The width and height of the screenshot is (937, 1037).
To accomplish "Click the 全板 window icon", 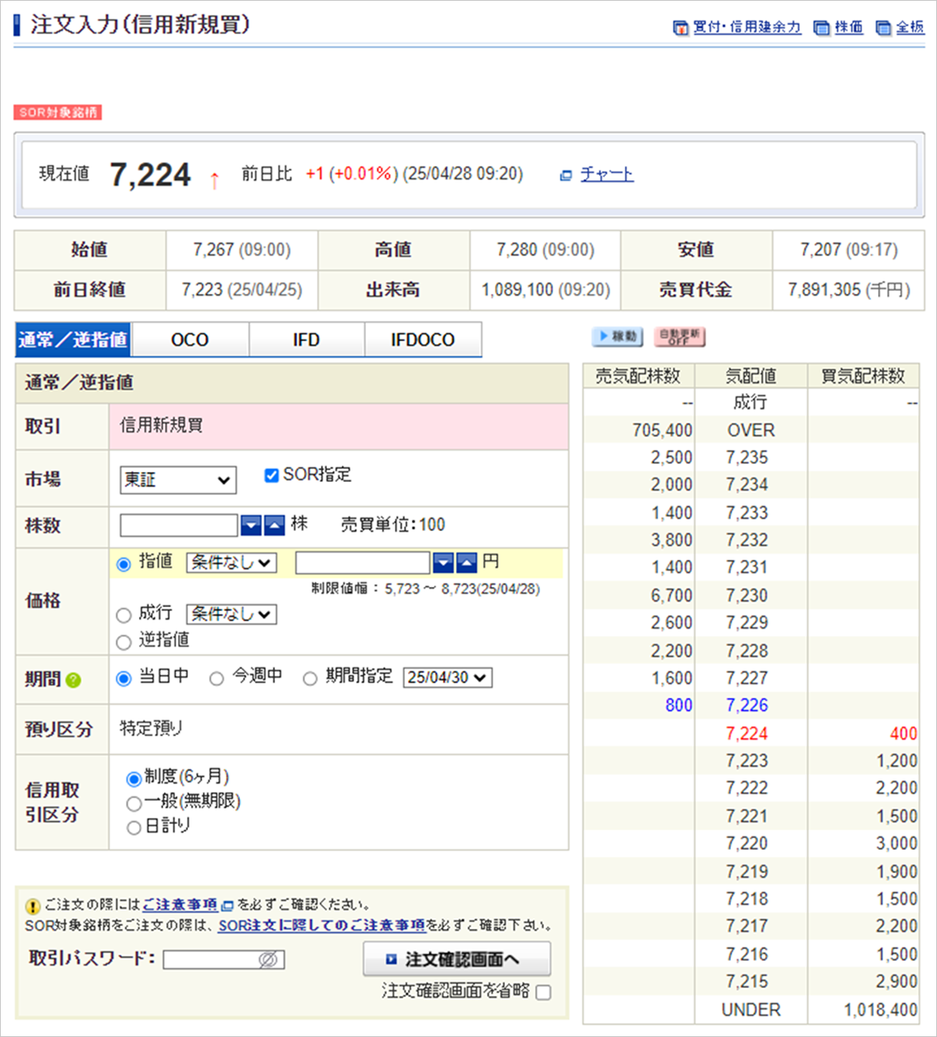I will pyautogui.click(x=883, y=28).
